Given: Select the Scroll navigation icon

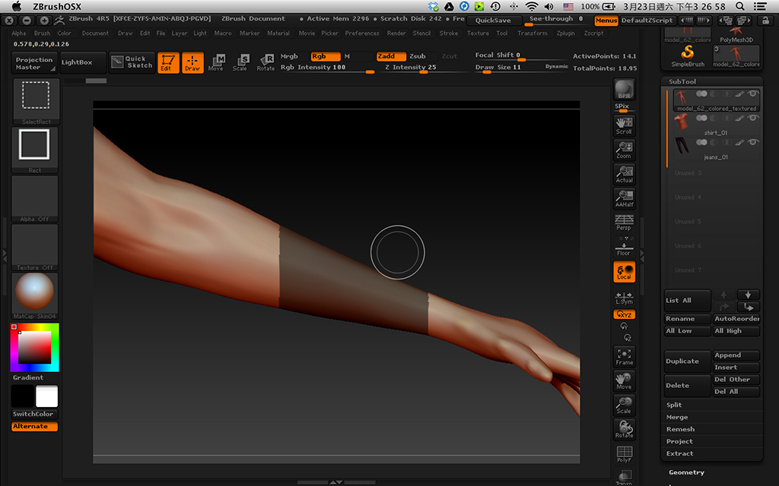Looking at the screenshot, I should pos(624,127).
